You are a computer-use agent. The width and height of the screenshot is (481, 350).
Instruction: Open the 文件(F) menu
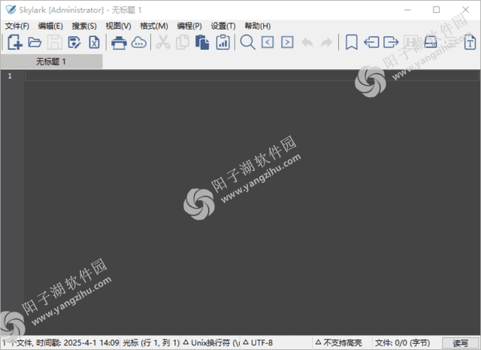17,26
